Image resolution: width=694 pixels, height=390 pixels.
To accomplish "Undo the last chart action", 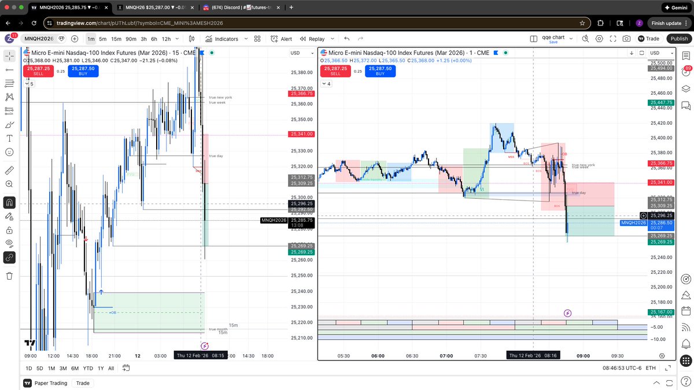I will [x=346, y=39].
